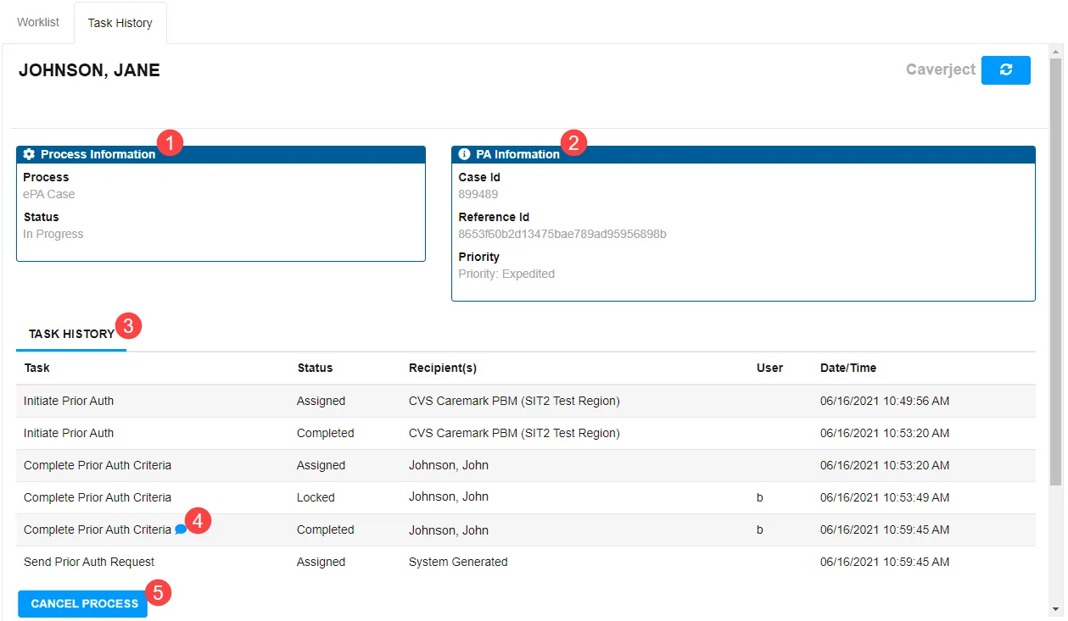
Task: Click the Priority: Expedited value
Action: point(506,274)
